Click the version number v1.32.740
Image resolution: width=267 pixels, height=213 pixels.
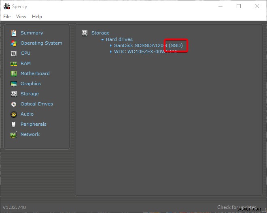coord(15,207)
